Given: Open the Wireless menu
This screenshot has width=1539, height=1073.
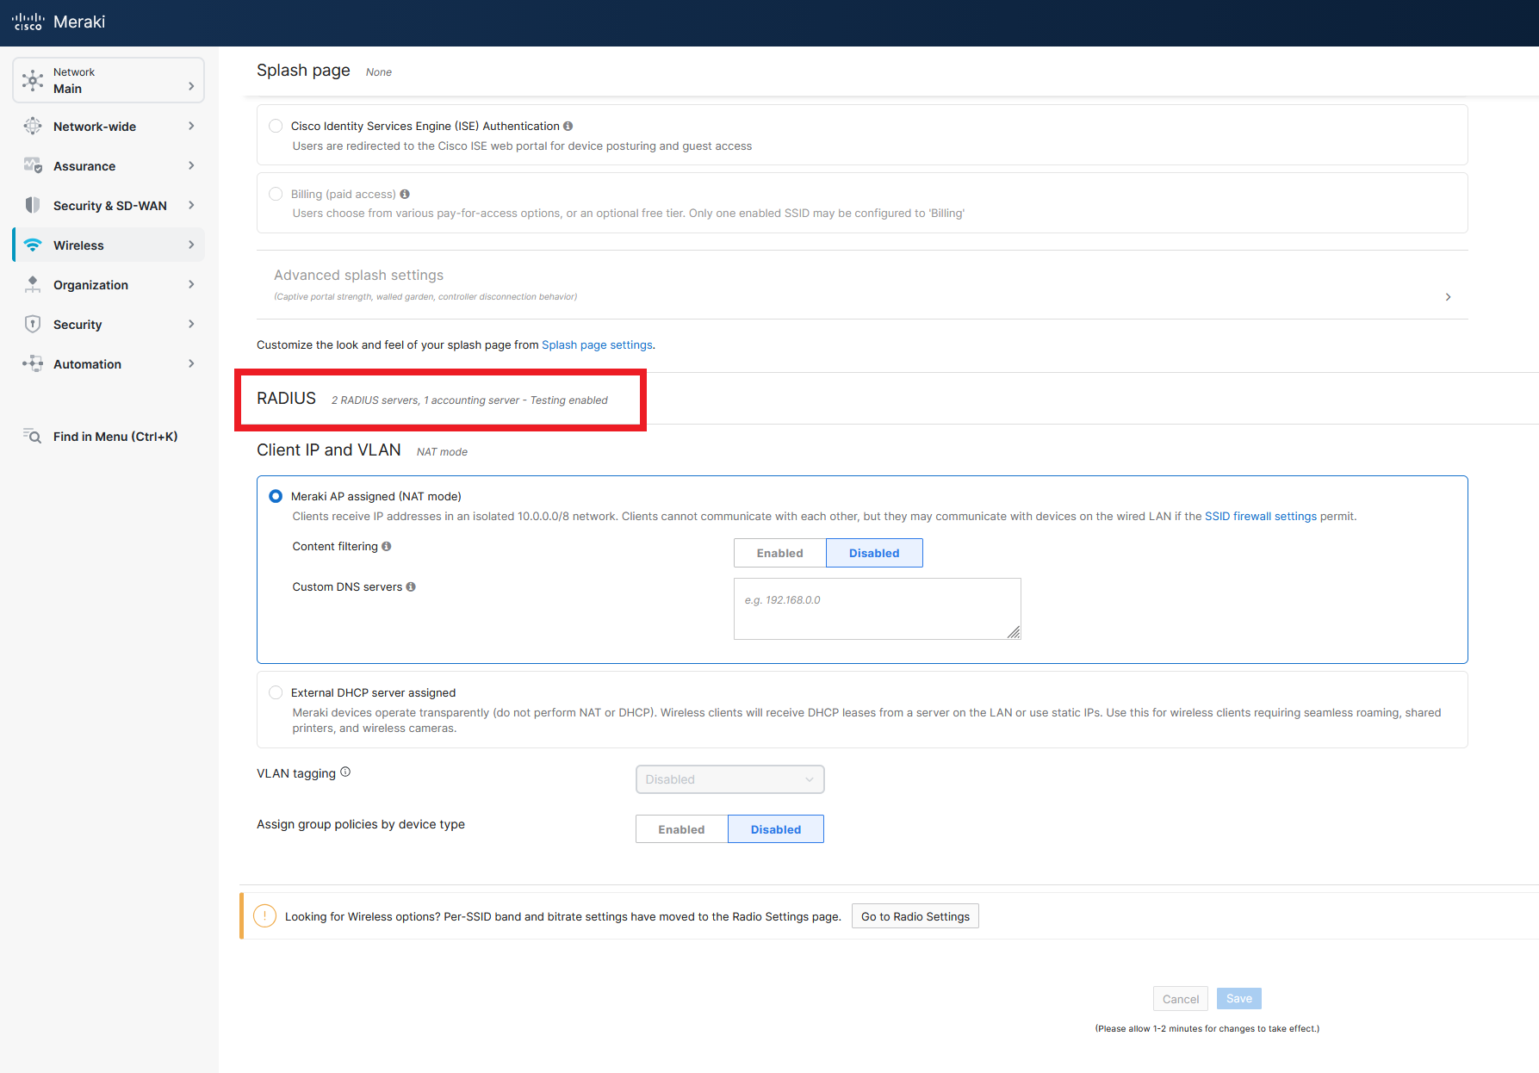Looking at the screenshot, I should tap(109, 245).
